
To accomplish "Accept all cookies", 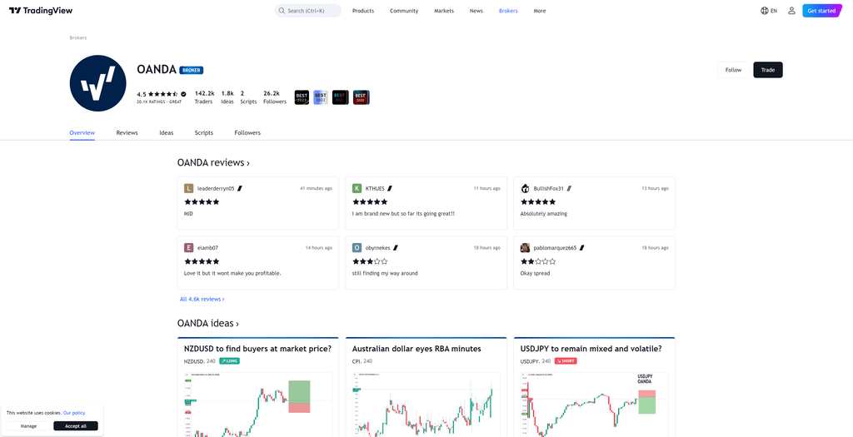I will tap(76, 426).
